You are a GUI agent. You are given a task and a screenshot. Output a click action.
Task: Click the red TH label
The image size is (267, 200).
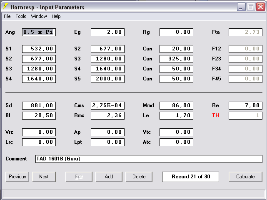(215, 115)
